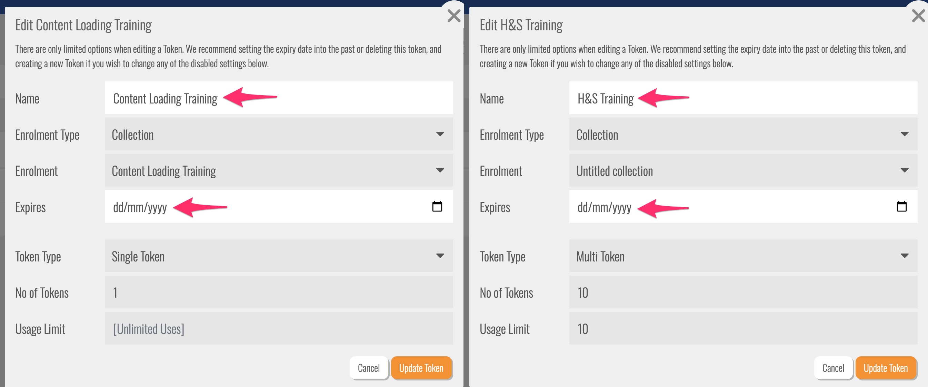Expand Enrolment dropdown showing Content Loading Training
Image resolution: width=928 pixels, height=387 pixels.
(x=279, y=170)
